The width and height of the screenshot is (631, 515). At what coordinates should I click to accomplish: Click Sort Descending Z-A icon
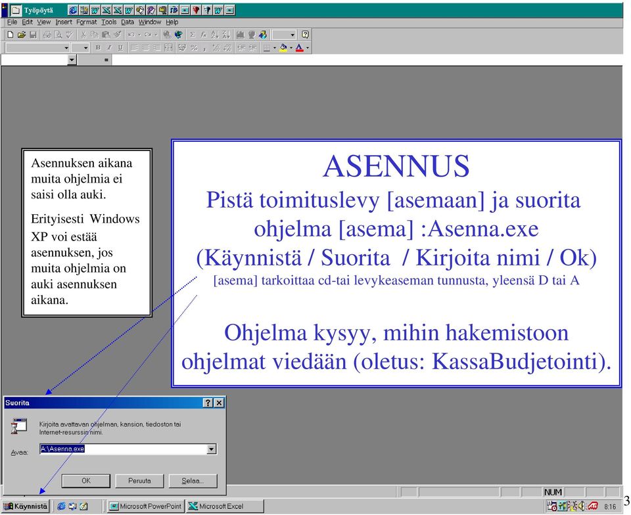226,35
